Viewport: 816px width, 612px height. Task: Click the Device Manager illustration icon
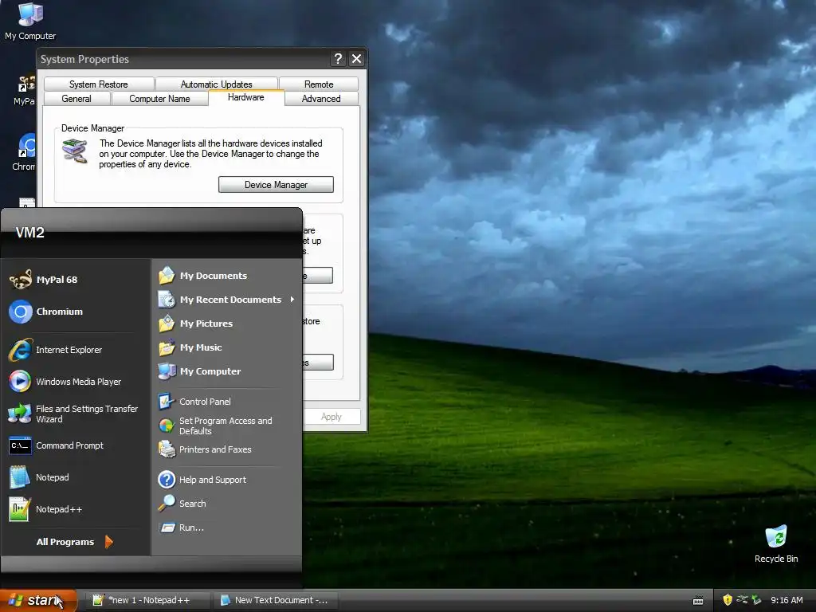pos(74,151)
